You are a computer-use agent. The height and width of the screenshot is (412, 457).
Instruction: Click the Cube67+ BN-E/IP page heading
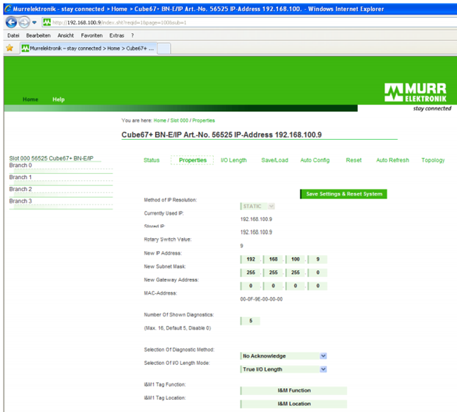coord(221,134)
